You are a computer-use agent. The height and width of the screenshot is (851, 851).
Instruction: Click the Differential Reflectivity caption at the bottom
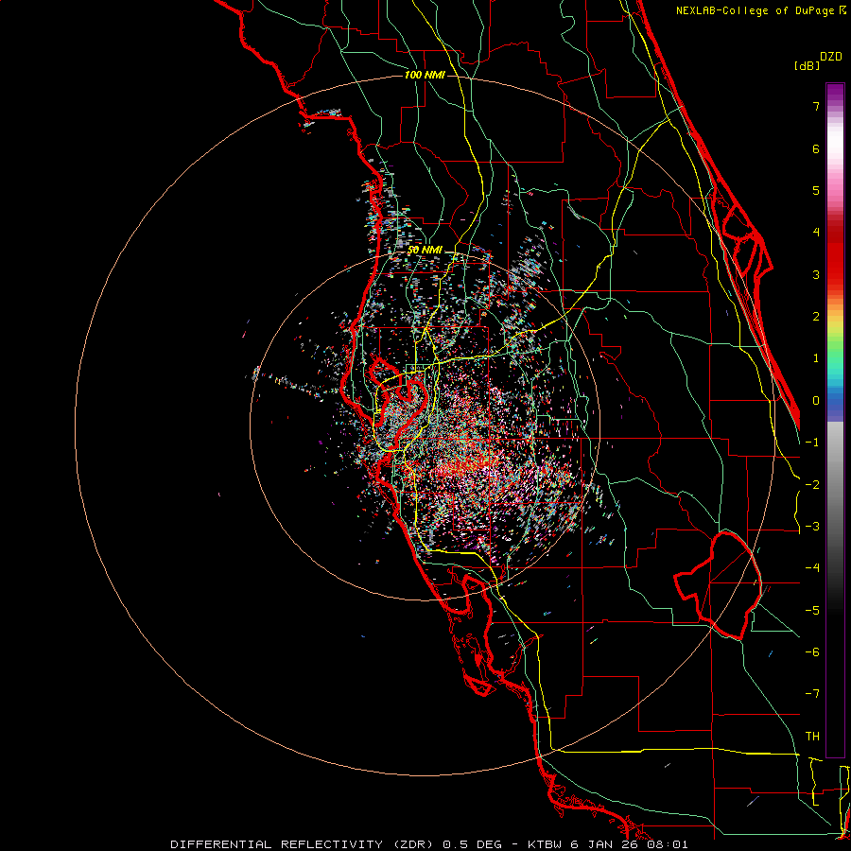pyautogui.click(x=428, y=844)
